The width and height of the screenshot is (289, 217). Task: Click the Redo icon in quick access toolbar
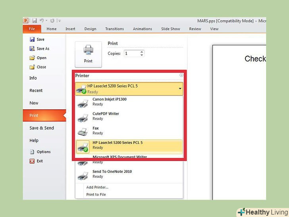[52, 21]
